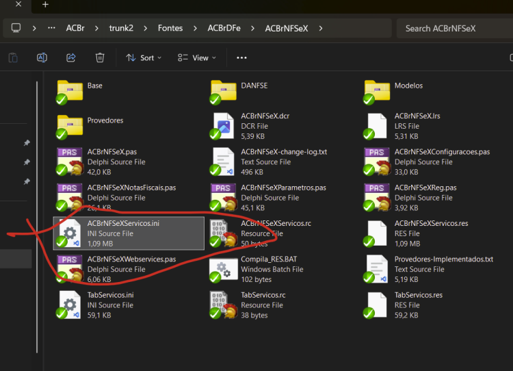Select ACBrNFSeX.dcr file icon
This screenshot has width=513, height=371.
pos(222,126)
